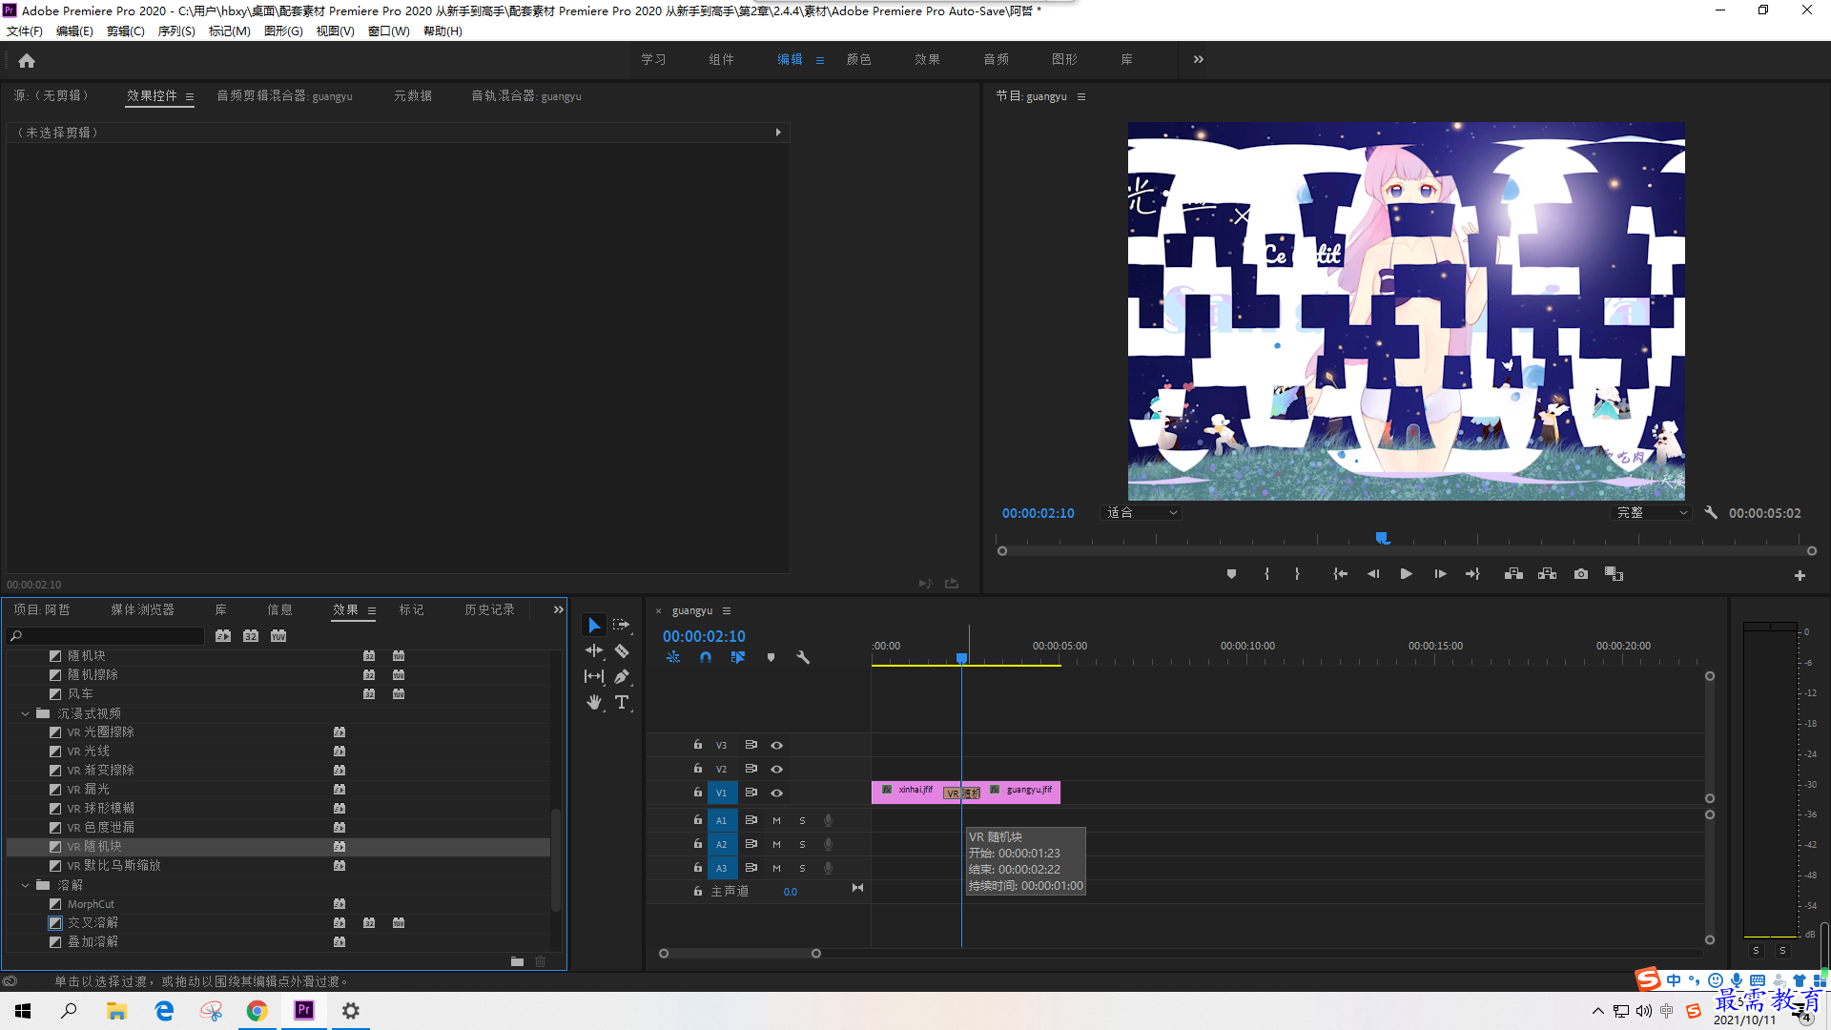Select the Ripple Edit tool
Viewport: 1831px width, 1030px height.
tap(594, 650)
